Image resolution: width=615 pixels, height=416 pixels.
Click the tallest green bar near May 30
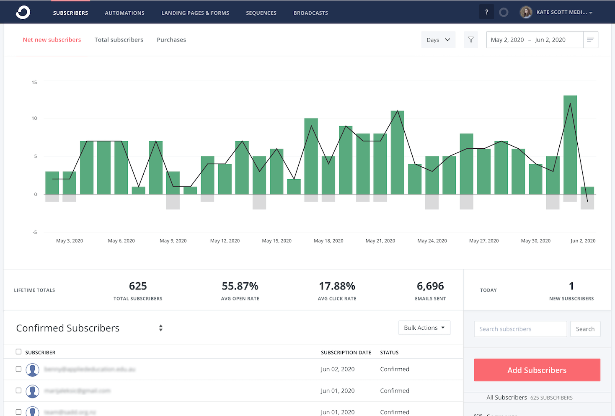coord(570,142)
